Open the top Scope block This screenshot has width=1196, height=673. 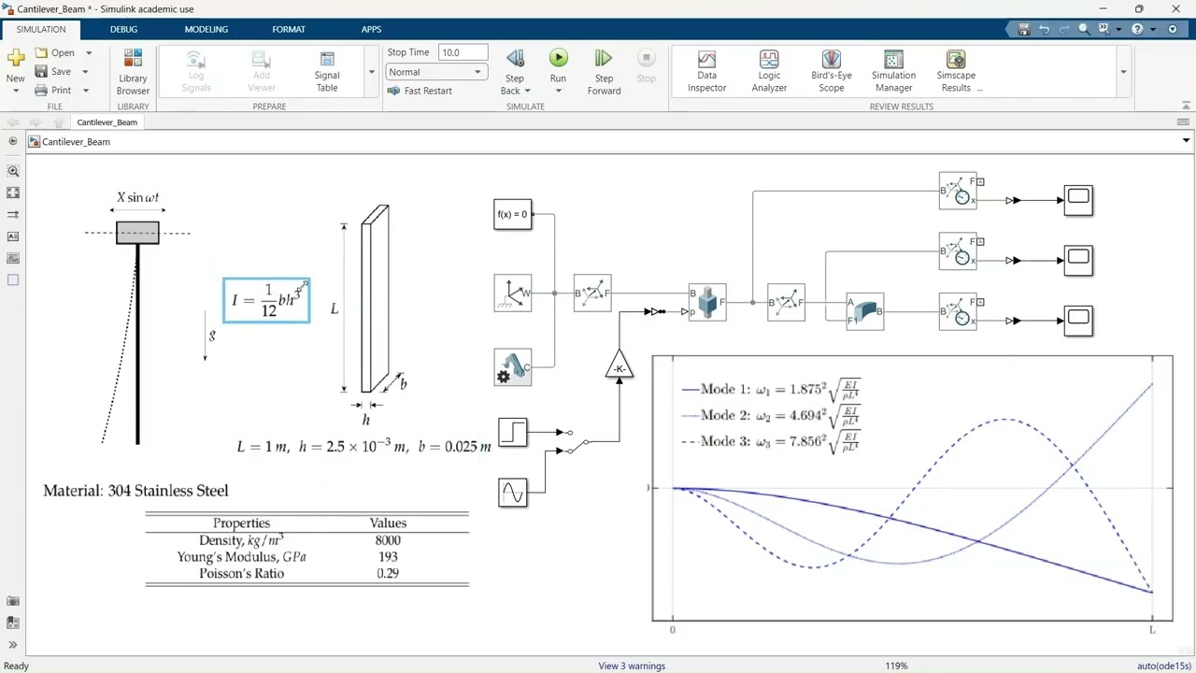click(x=1078, y=200)
